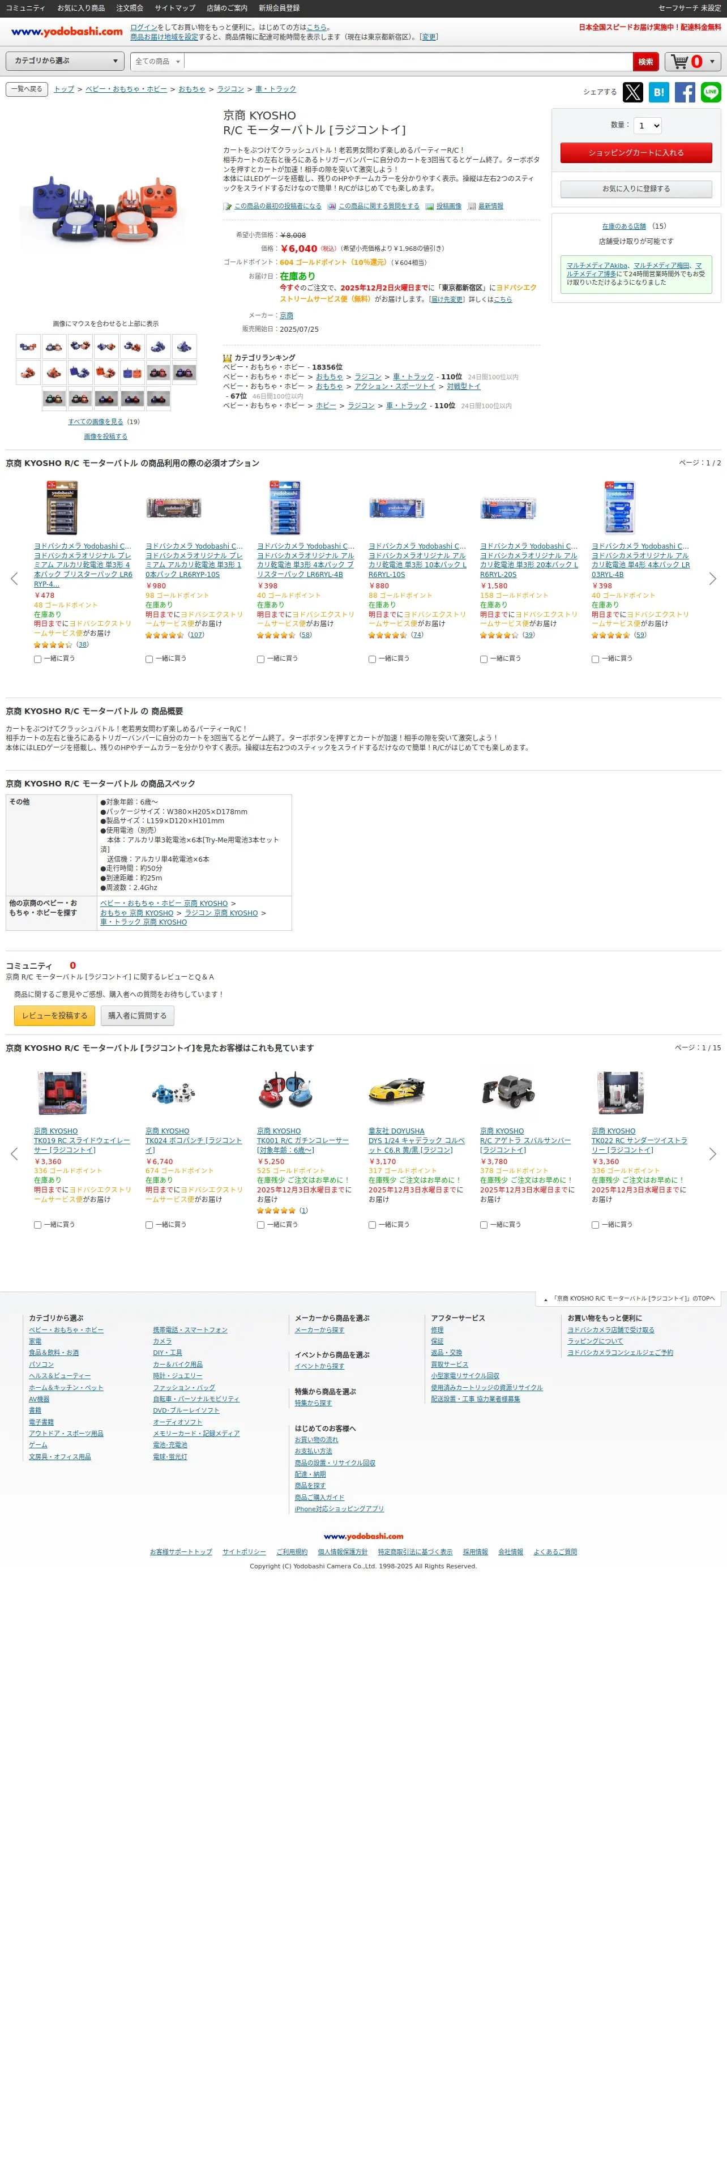The image size is (727, 2181).
Task: Jump to page top via 「京商 KYOSHO…」のTOPへ
Action: click(x=629, y=1298)
